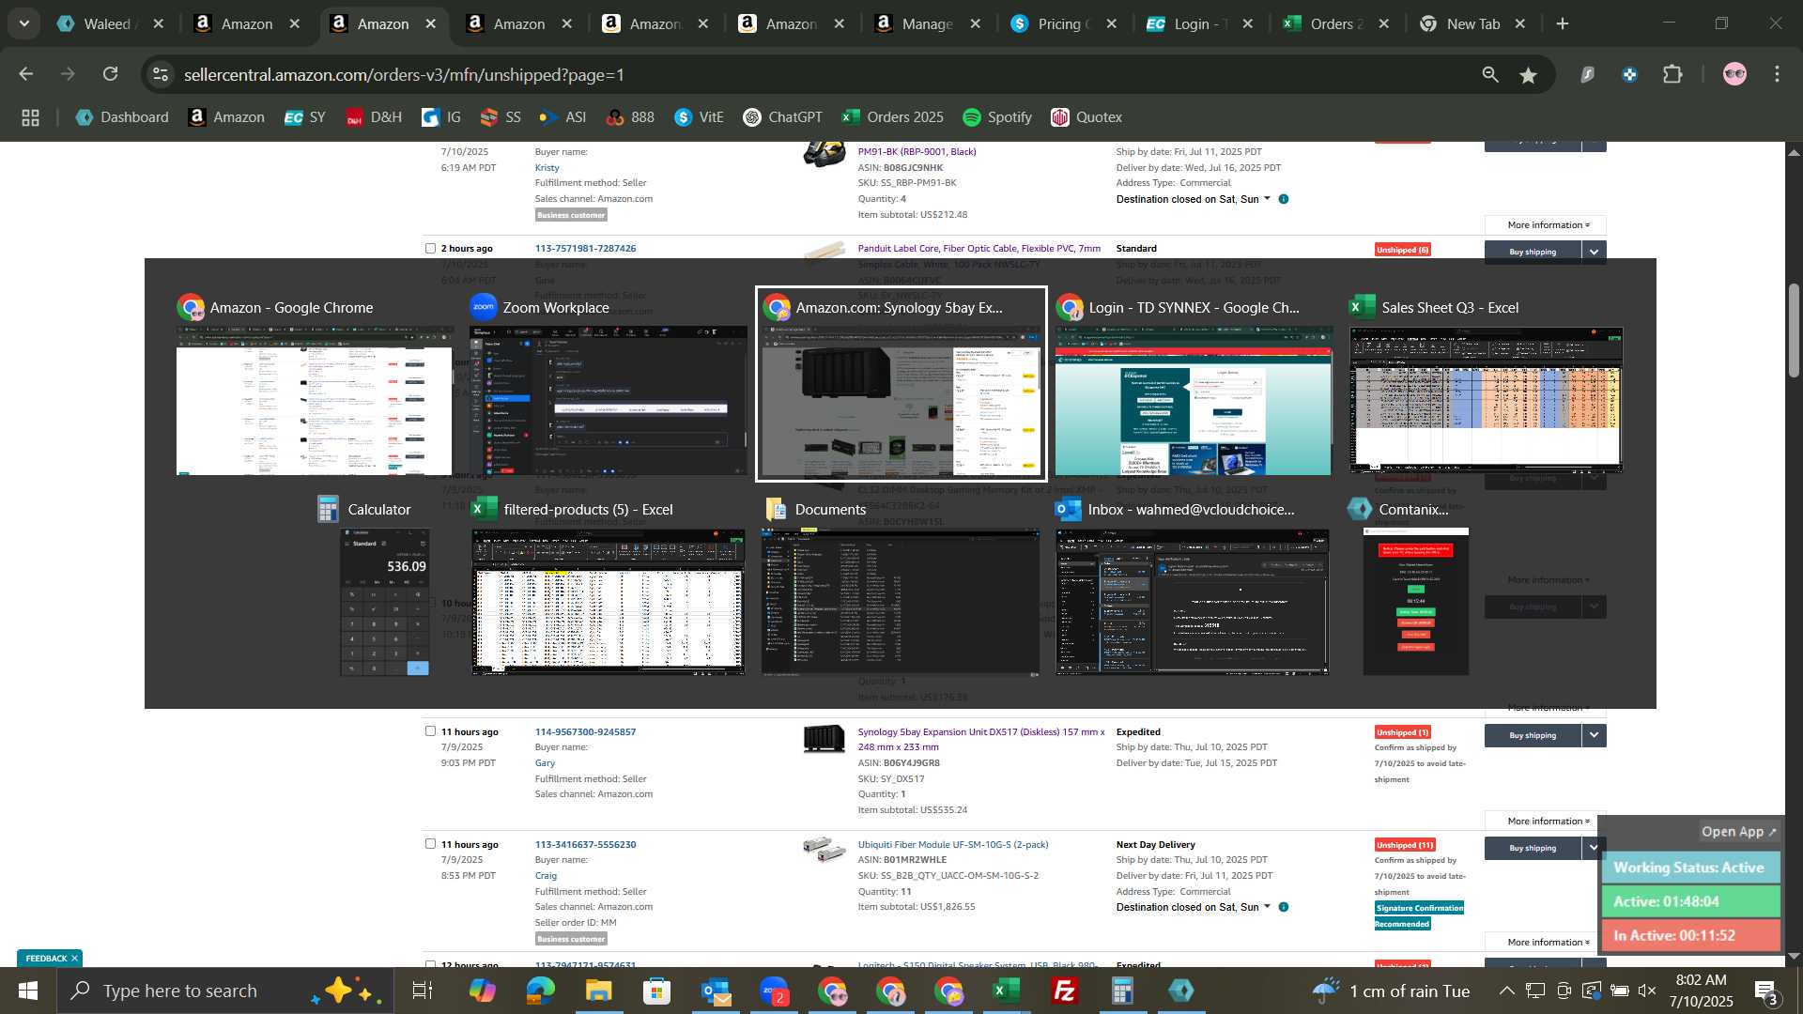Screen dimensions: 1803x1014
Task: Click the Synology product image thumbnail
Action: pyautogui.click(x=824, y=739)
